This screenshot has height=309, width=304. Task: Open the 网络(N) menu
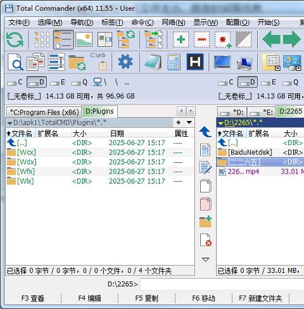click(x=174, y=23)
